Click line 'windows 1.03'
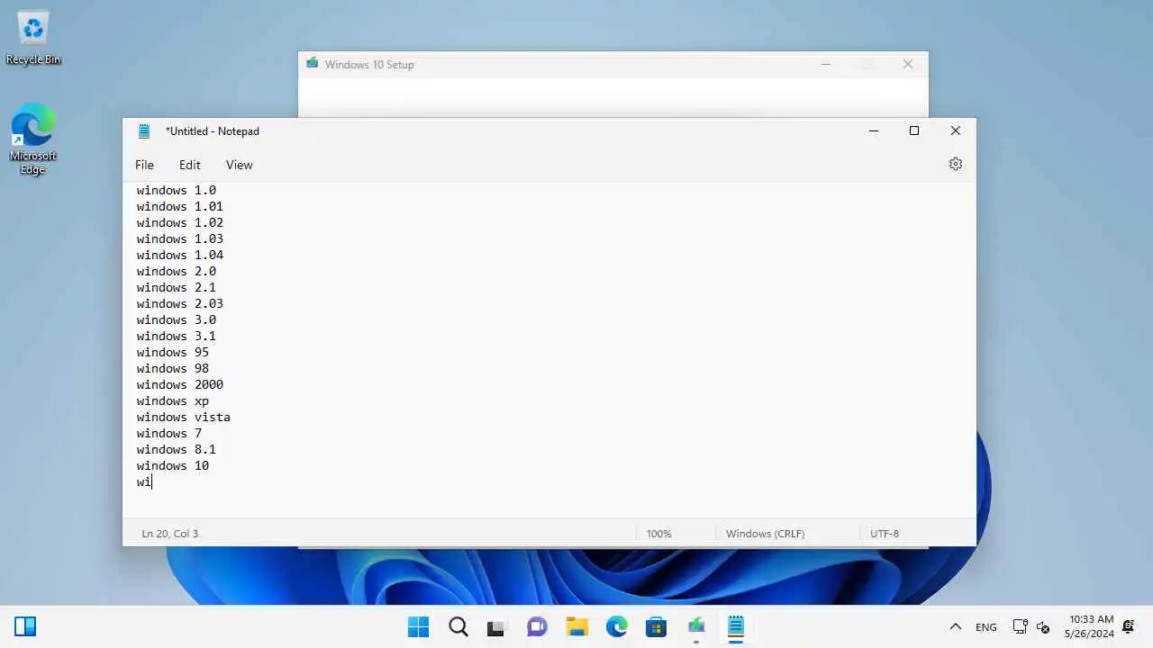1153x648 pixels. [180, 238]
